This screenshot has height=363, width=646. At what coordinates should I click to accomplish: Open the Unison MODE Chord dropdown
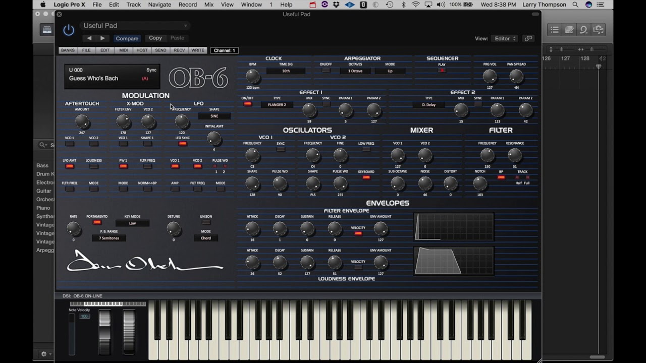click(x=206, y=238)
